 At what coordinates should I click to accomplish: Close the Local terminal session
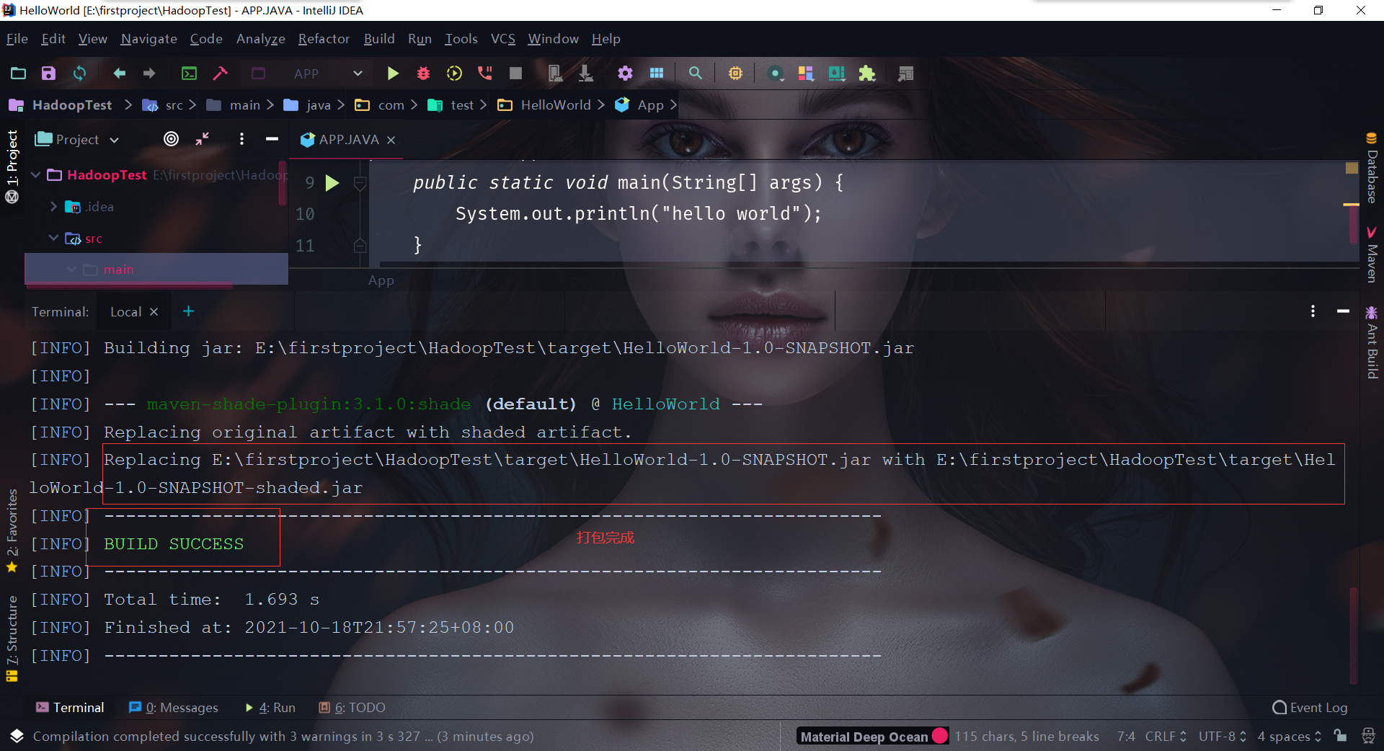tap(154, 311)
